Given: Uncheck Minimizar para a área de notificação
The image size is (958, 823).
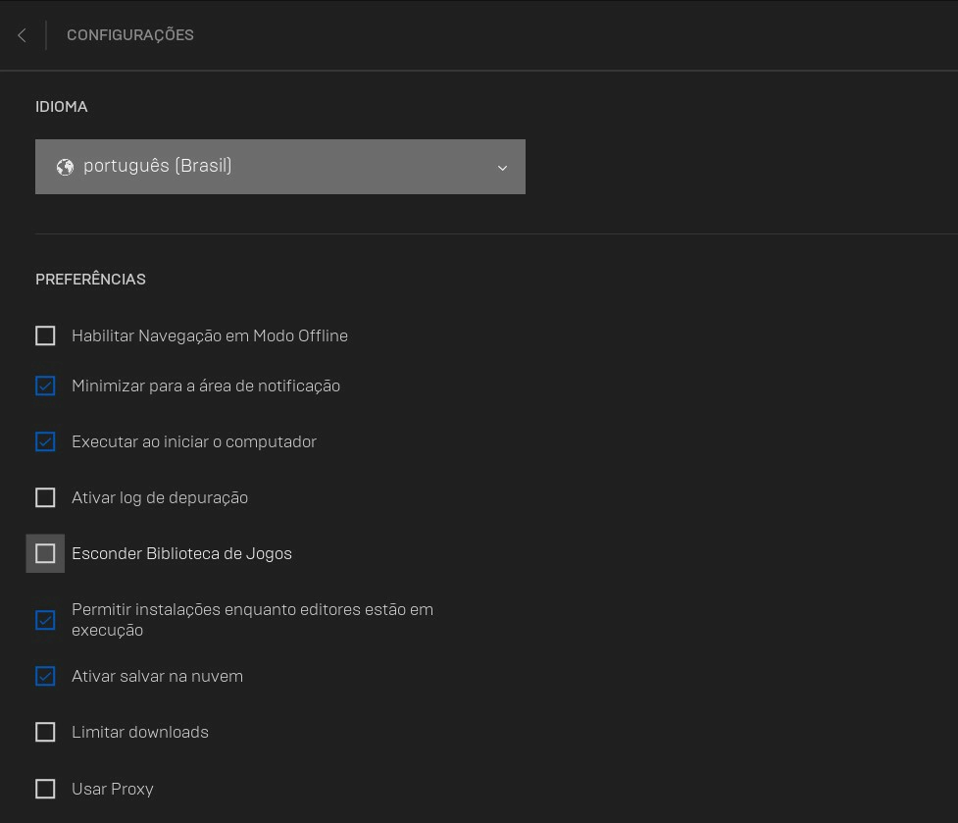Looking at the screenshot, I should pyautogui.click(x=45, y=386).
